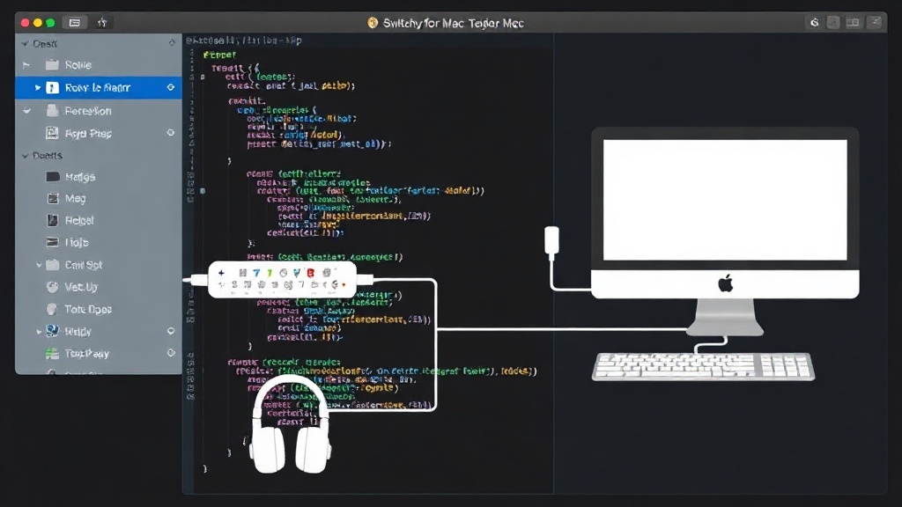The width and height of the screenshot is (902, 507).
Task: Toggle the circle indicator on the 'Wrldy' row
Action: (171, 331)
